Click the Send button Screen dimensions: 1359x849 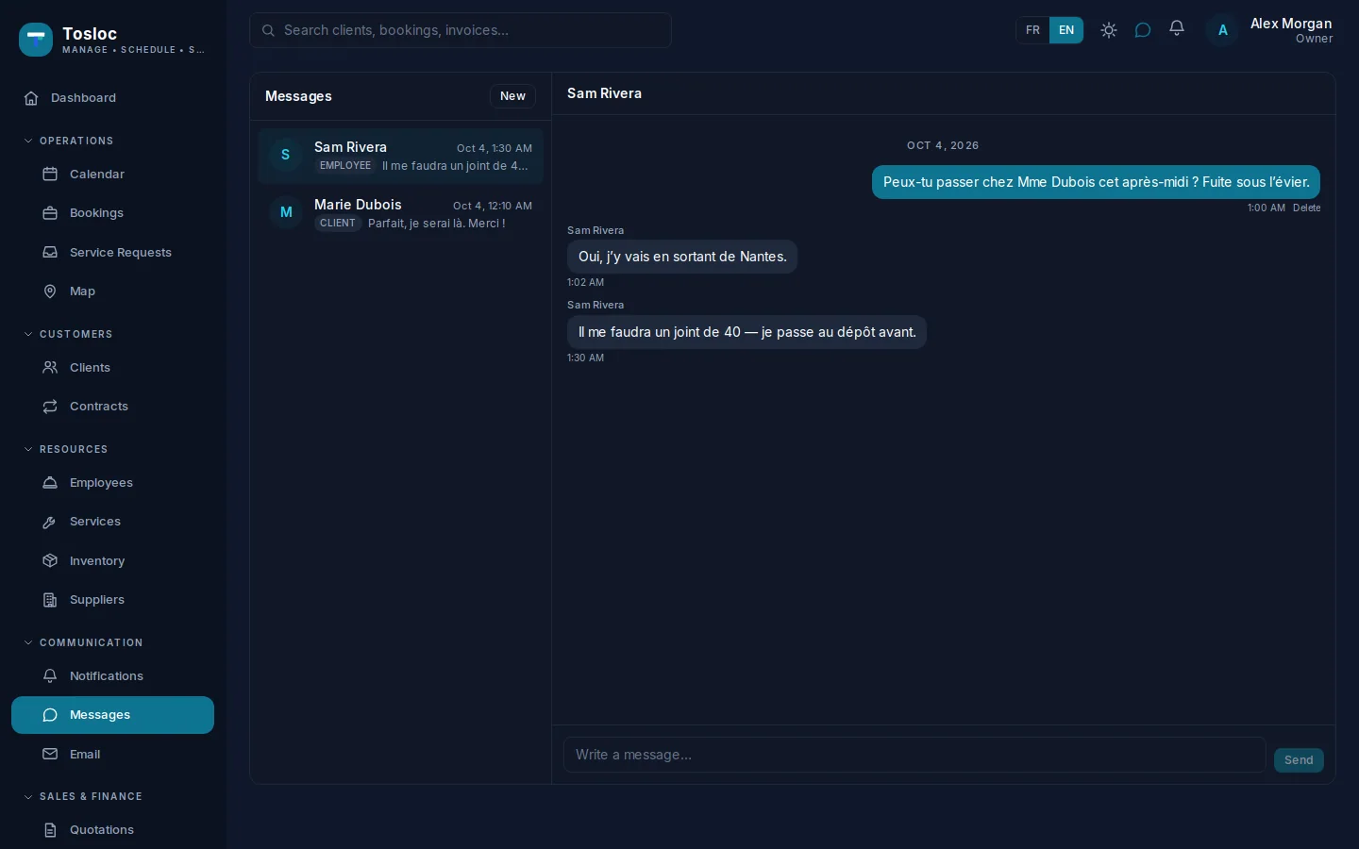[x=1299, y=760]
